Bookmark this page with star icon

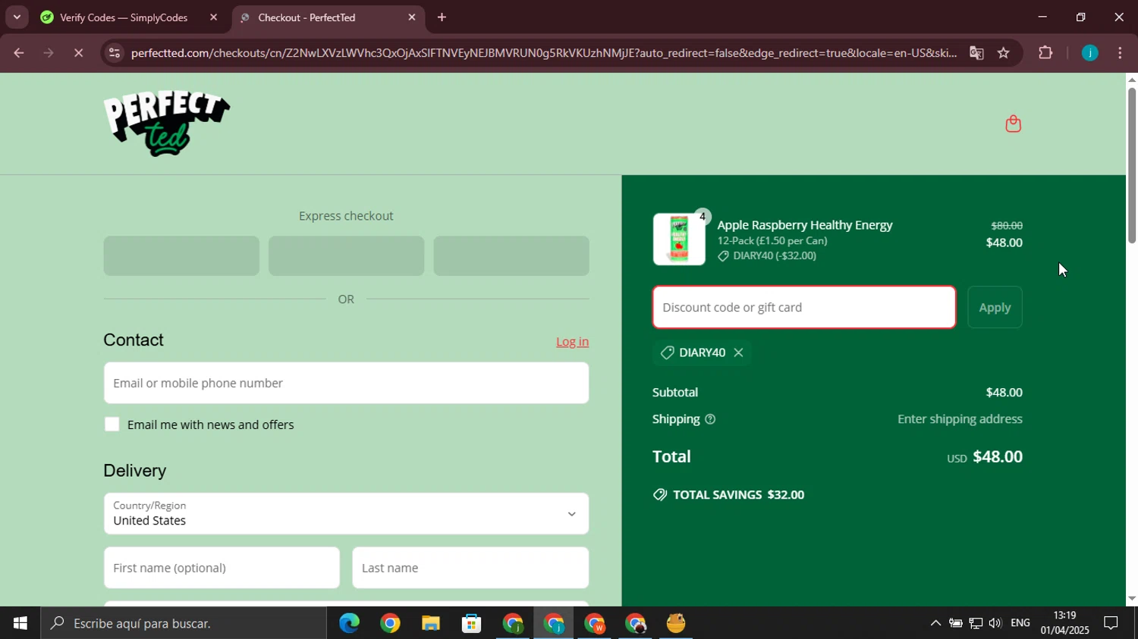coord(1004,53)
